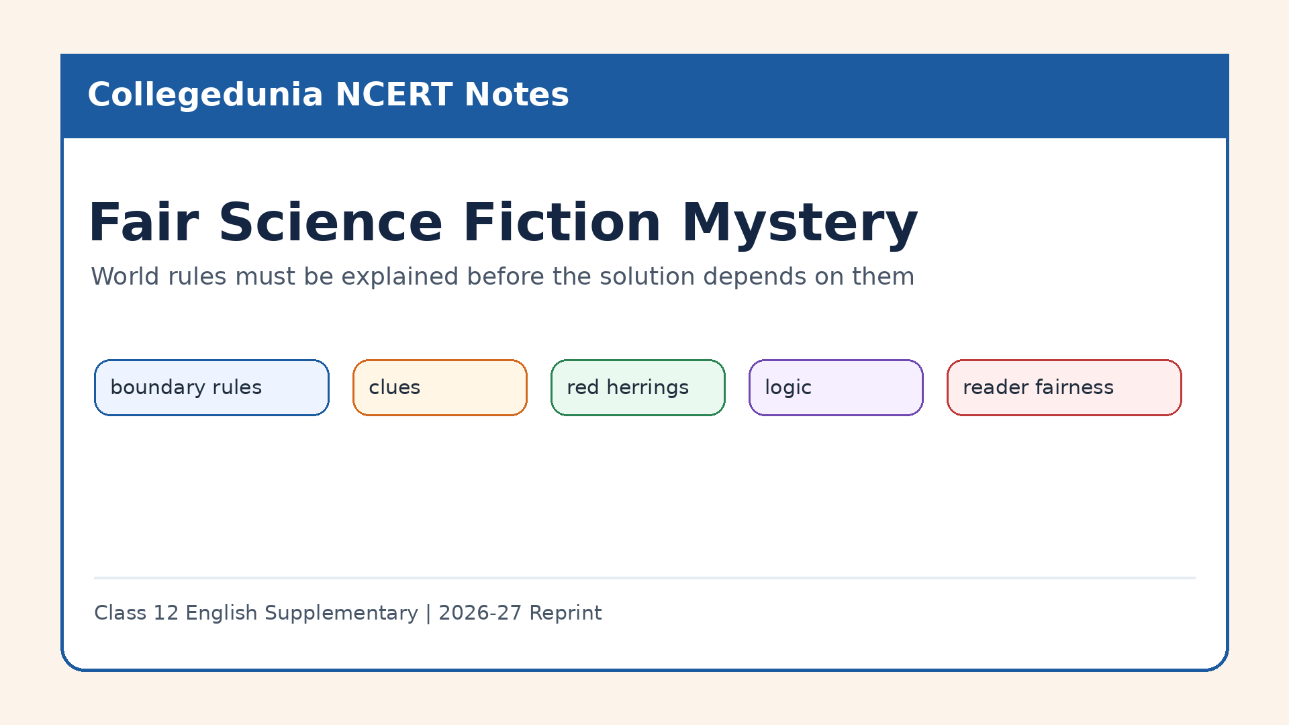Viewport: 1289px width, 725px height.
Task: Select the 'clues' tag
Action: coord(440,387)
